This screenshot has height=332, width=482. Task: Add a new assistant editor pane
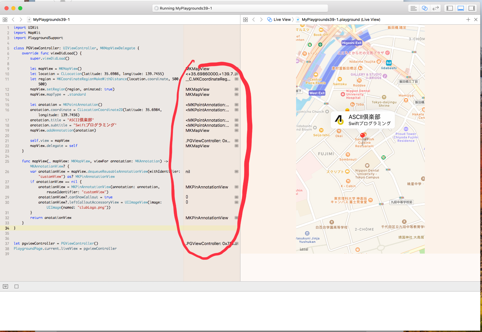click(x=468, y=20)
